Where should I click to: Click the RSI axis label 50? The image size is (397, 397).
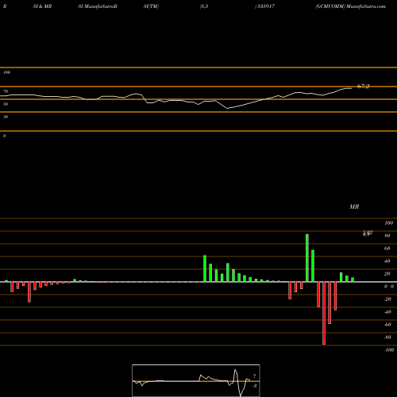click(6, 104)
